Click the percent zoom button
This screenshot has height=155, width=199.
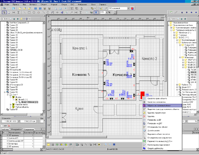click(x=109, y=12)
